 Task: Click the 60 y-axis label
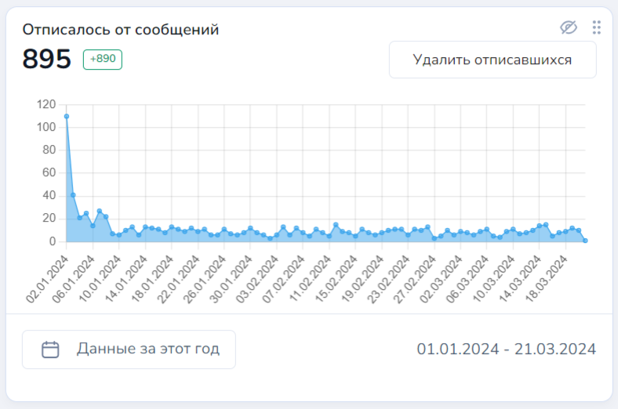(49, 172)
